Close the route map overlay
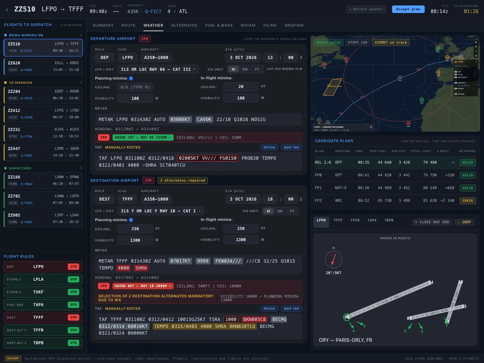 476,42
